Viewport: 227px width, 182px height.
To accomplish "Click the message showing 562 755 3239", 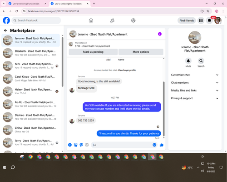I will point(86,121).
